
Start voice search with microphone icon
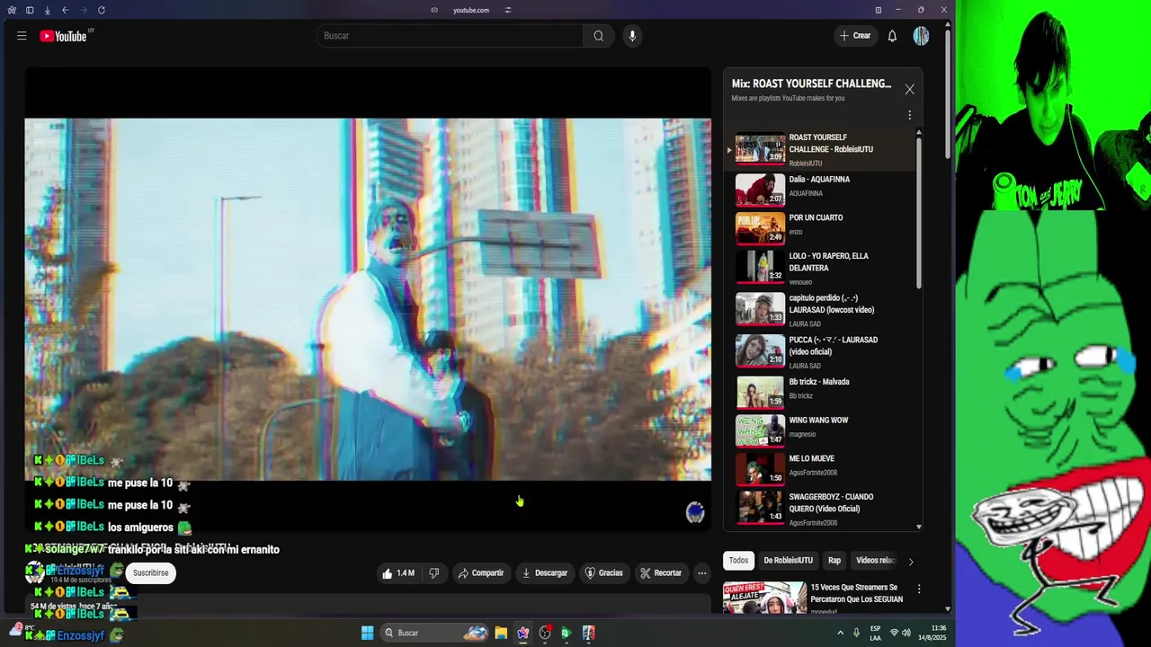(632, 36)
